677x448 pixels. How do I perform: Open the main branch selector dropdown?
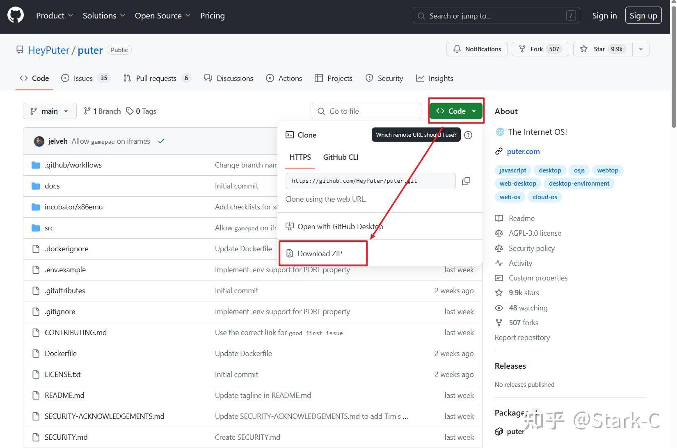point(50,111)
